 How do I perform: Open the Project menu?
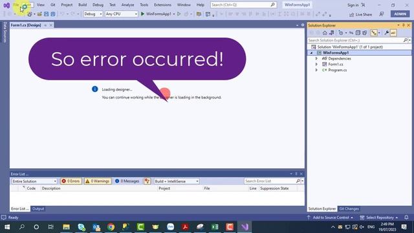point(67,5)
